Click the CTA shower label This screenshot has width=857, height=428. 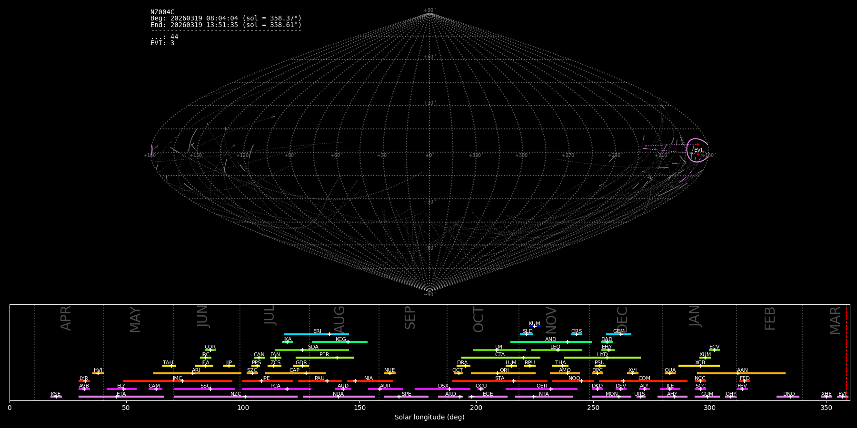(x=500, y=355)
